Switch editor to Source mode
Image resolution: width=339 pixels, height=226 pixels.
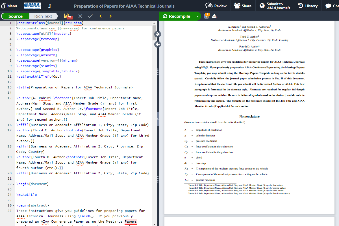coord(16,16)
